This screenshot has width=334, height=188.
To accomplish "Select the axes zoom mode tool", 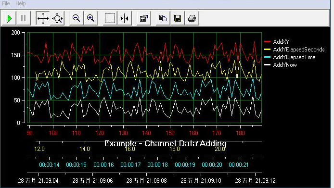I will click(x=57, y=18).
